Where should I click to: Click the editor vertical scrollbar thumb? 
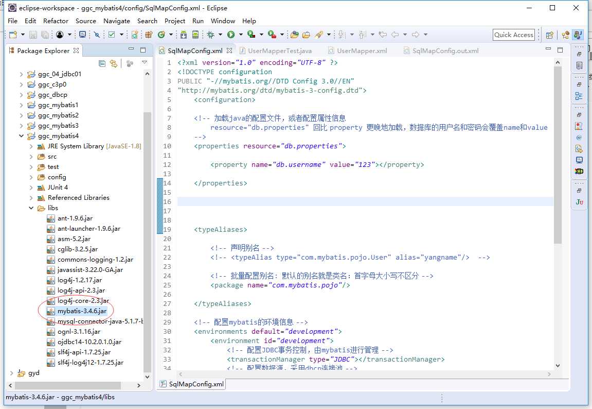[558, 155]
